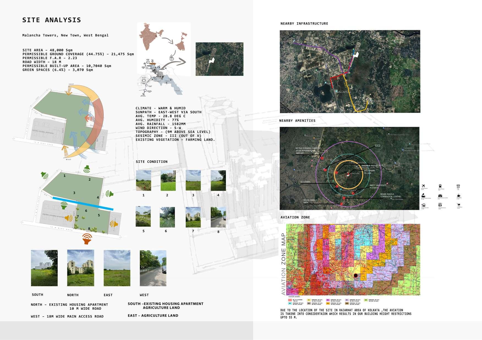Click the large orange loudspeaker icon below the site
Viewport: 482px width, 340px height.
(x=87, y=239)
